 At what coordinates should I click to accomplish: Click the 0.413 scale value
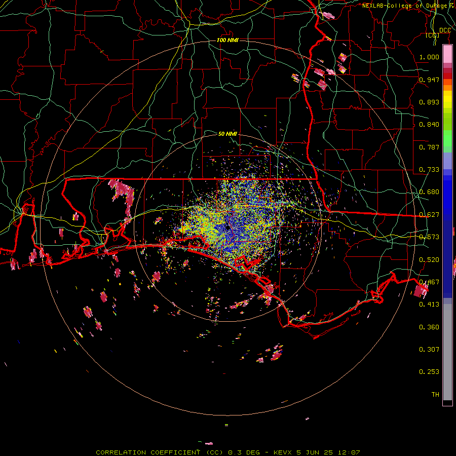tap(429, 305)
